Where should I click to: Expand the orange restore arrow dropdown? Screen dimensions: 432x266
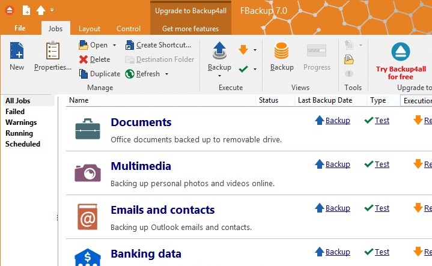tap(255, 50)
